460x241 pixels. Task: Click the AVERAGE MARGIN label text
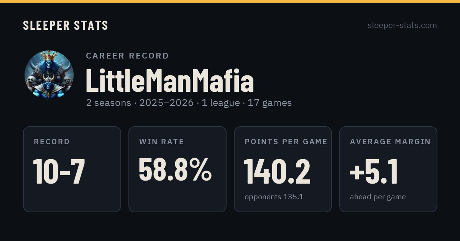(x=390, y=142)
